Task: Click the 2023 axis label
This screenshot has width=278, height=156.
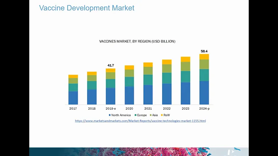Action: (185, 109)
